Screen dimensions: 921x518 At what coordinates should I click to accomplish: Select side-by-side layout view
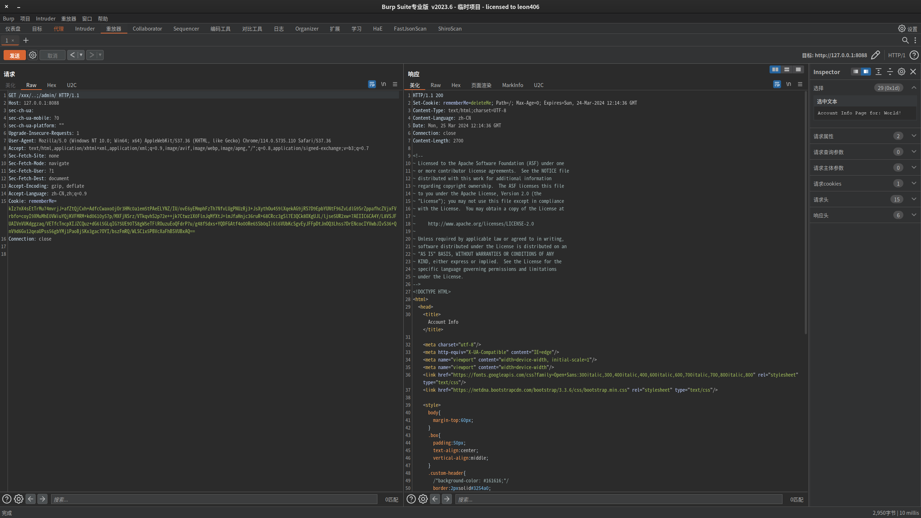(x=775, y=69)
